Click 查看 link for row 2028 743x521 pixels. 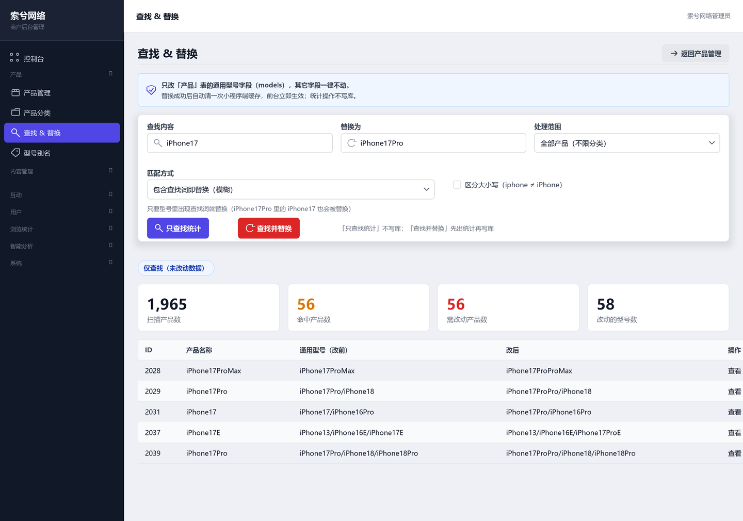coord(734,371)
